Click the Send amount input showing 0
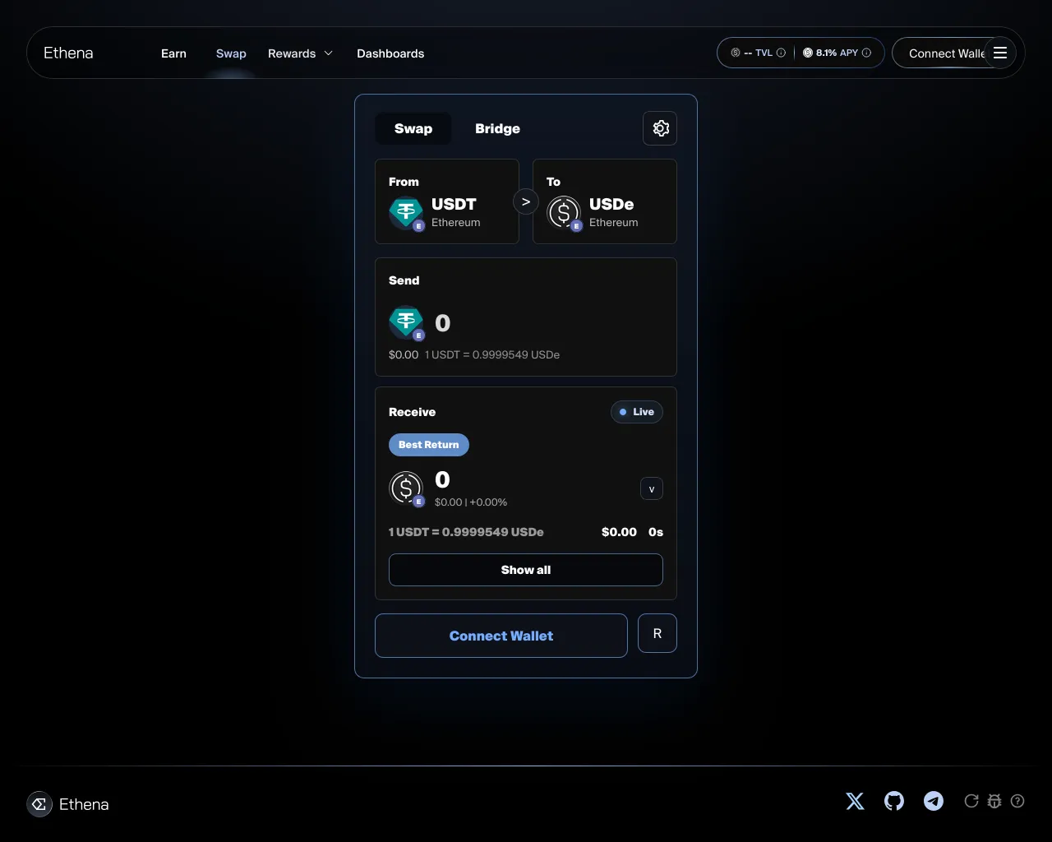Image resolution: width=1052 pixels, height=842 pixels. 442,323
